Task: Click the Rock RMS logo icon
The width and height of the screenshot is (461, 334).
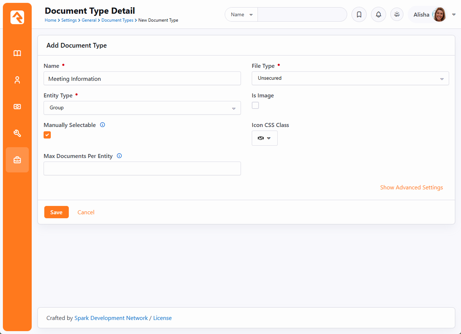Action: (17, 17)
